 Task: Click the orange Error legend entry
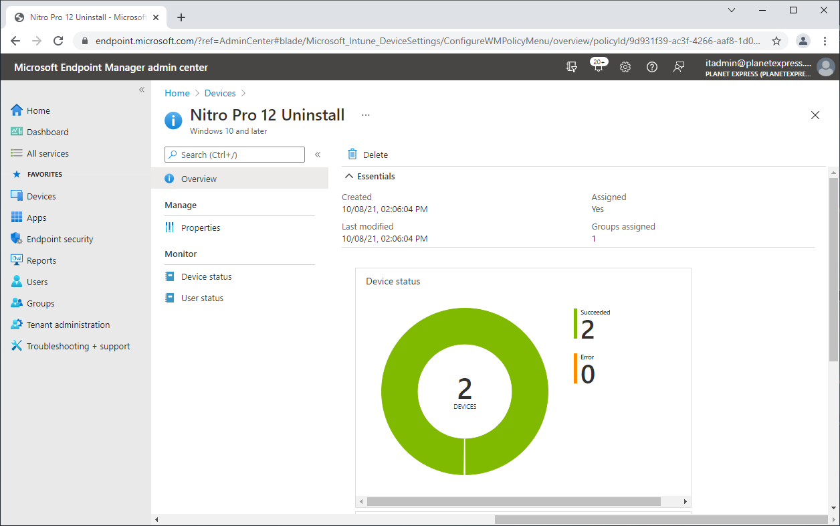point(585,369)
